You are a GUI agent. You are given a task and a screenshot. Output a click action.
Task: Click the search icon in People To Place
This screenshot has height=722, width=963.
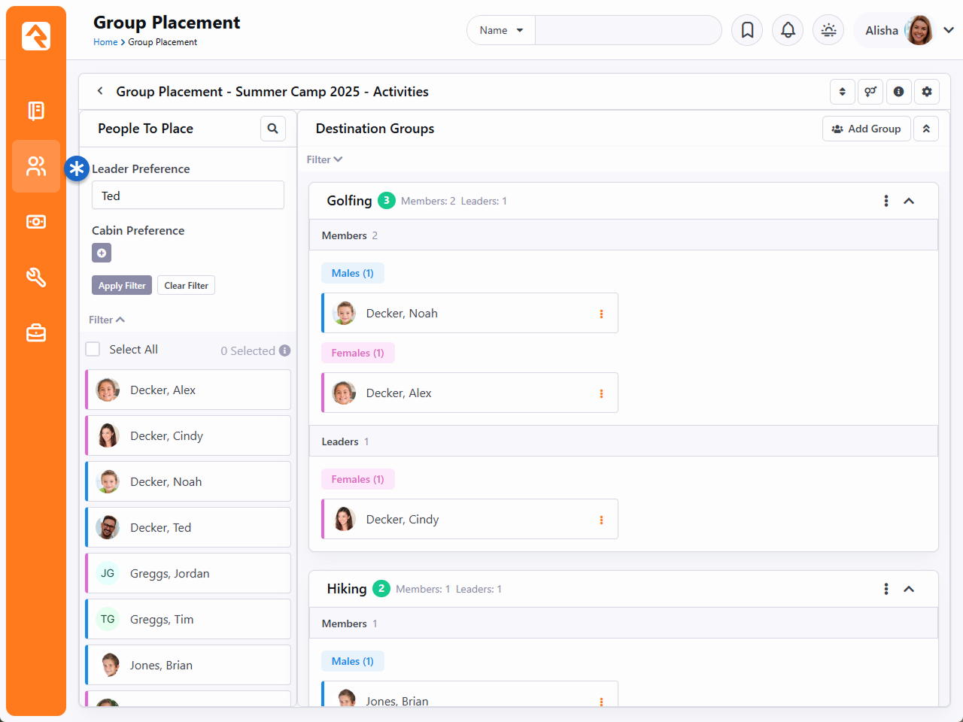273,129
